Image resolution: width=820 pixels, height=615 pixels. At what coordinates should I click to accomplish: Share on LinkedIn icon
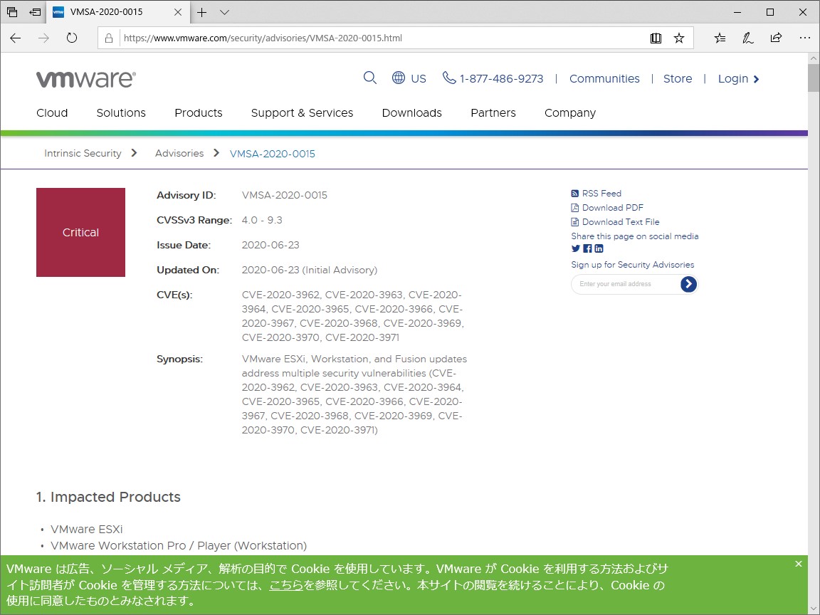click(x=599, y=249)
